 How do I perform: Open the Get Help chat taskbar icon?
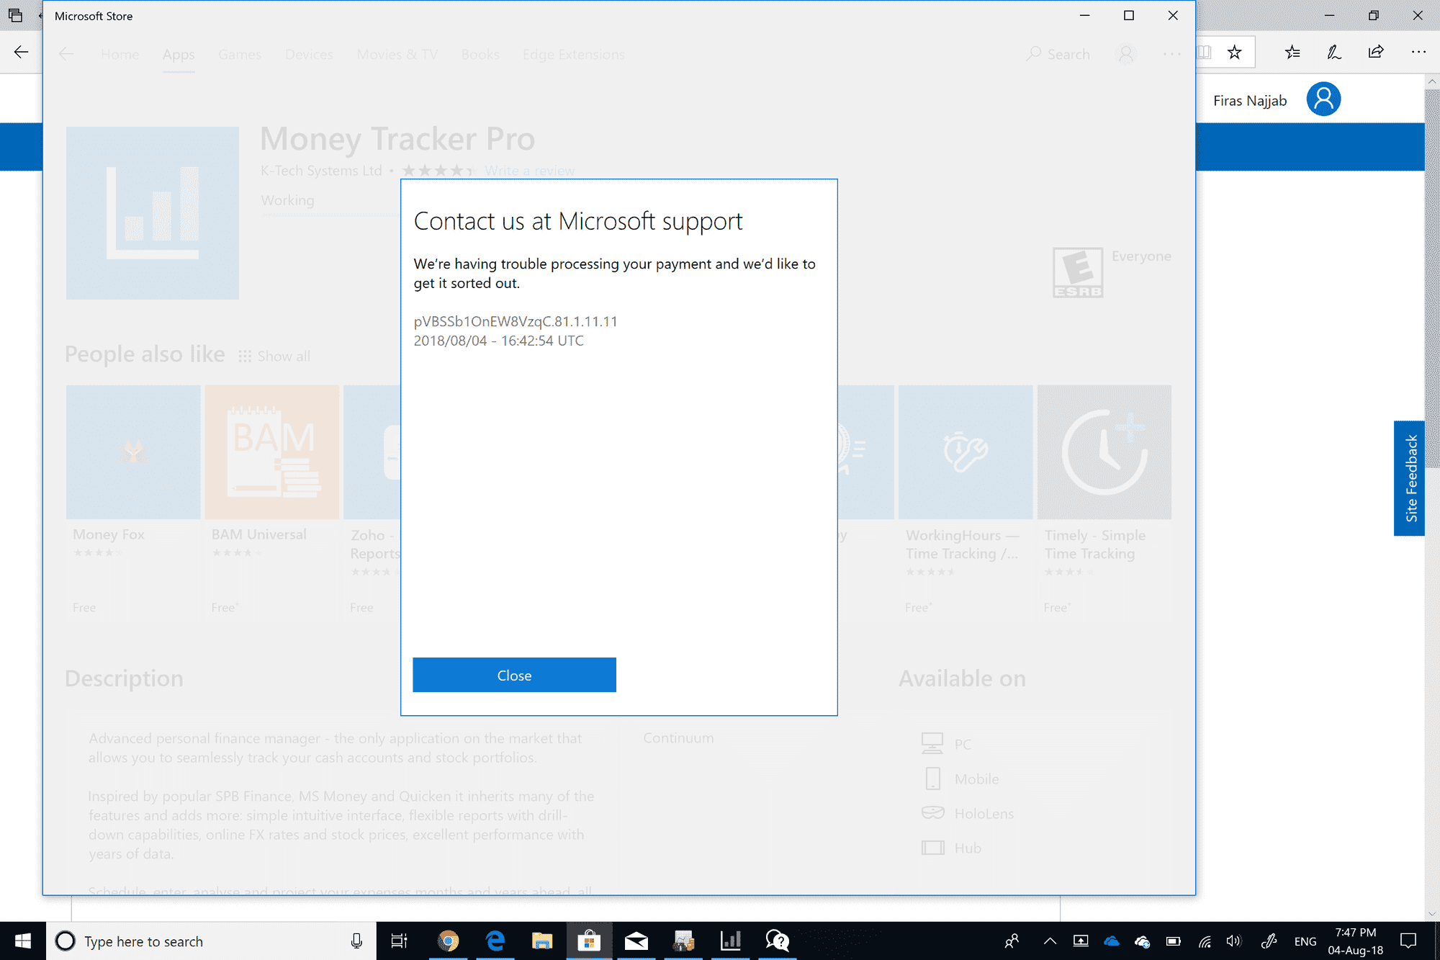778,941
